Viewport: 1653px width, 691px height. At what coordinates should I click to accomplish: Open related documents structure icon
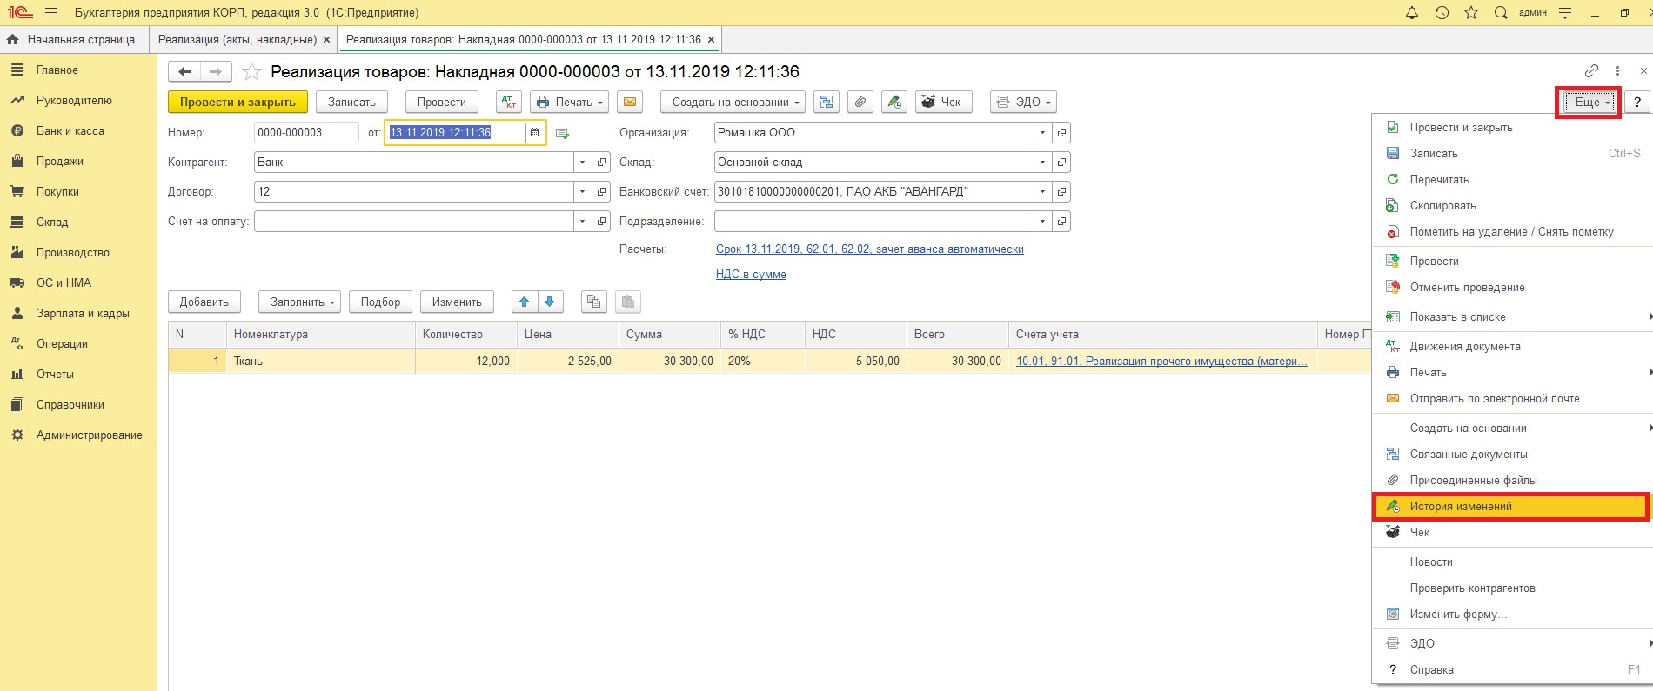[x=826, y=102]
